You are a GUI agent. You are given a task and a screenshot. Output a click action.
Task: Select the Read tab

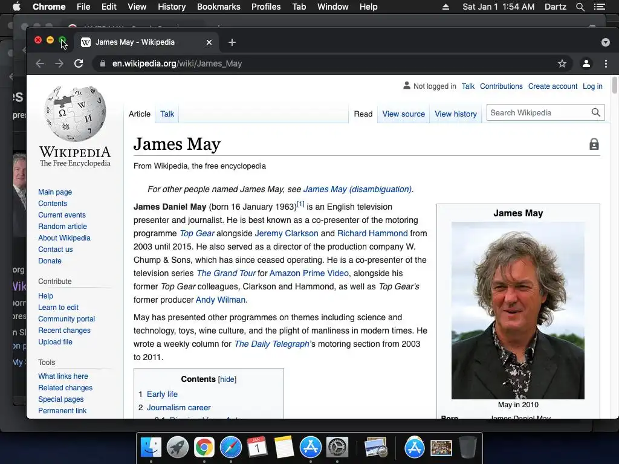[363, 114]
